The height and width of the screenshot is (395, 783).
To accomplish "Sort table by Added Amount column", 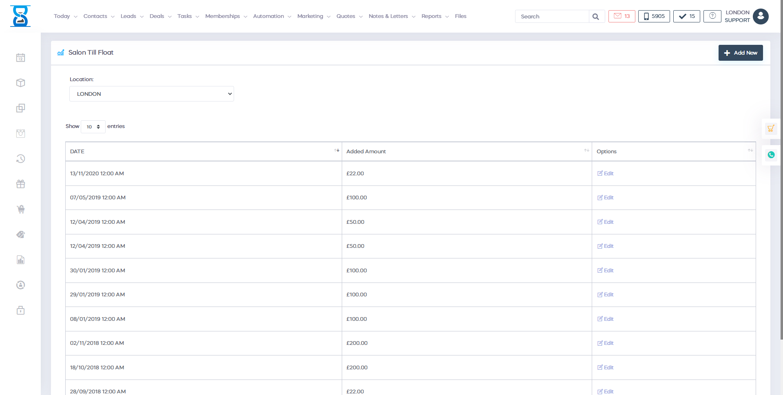I will [x=467, y=152].
